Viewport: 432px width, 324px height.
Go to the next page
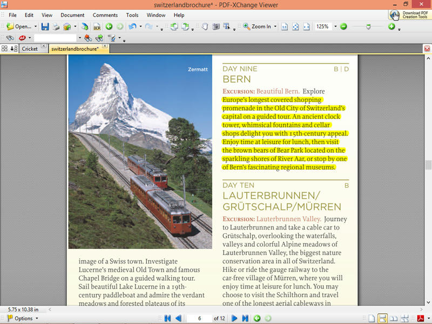pos(234,318)
